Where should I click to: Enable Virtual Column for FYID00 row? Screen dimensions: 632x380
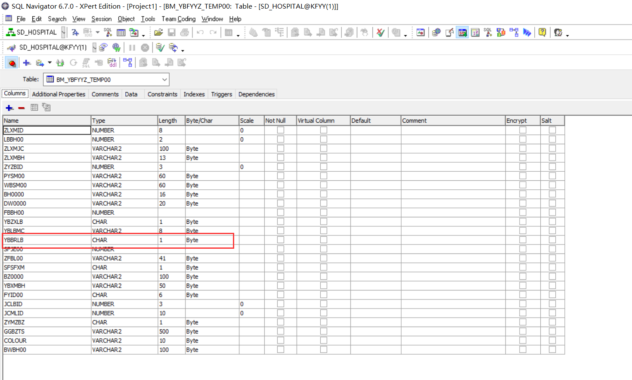(324, 295)
